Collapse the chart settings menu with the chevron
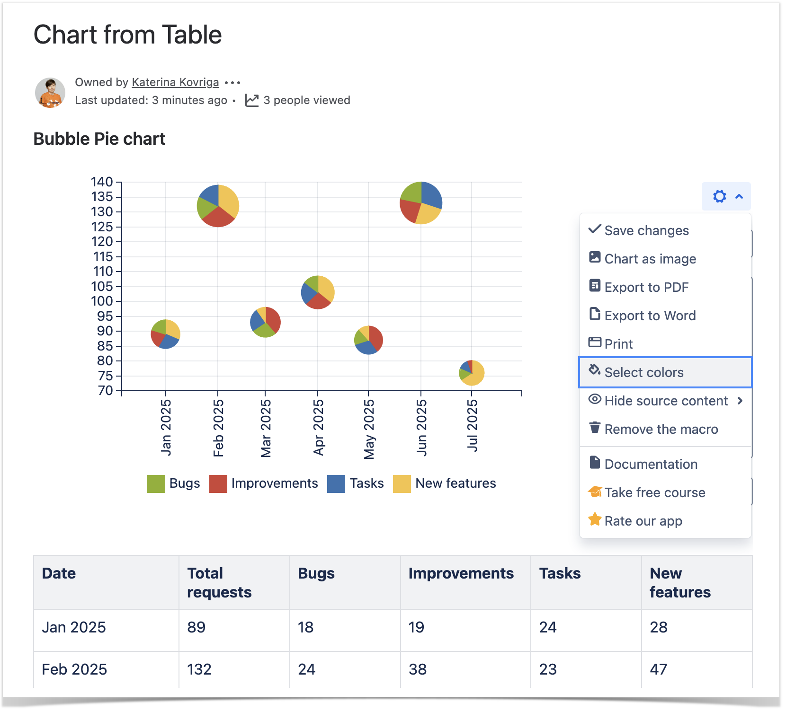786x711 pixels. click(x=739, y=196)
